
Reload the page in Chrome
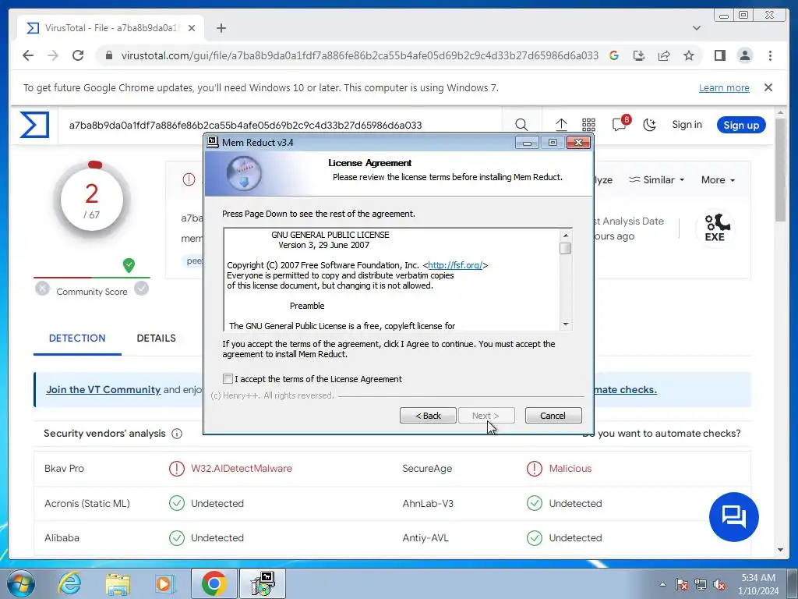coord(78,55)
